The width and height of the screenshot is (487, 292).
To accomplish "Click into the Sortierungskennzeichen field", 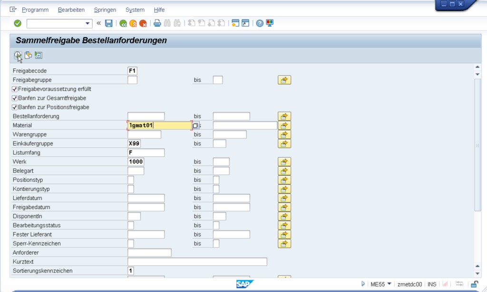I will 131,271.
